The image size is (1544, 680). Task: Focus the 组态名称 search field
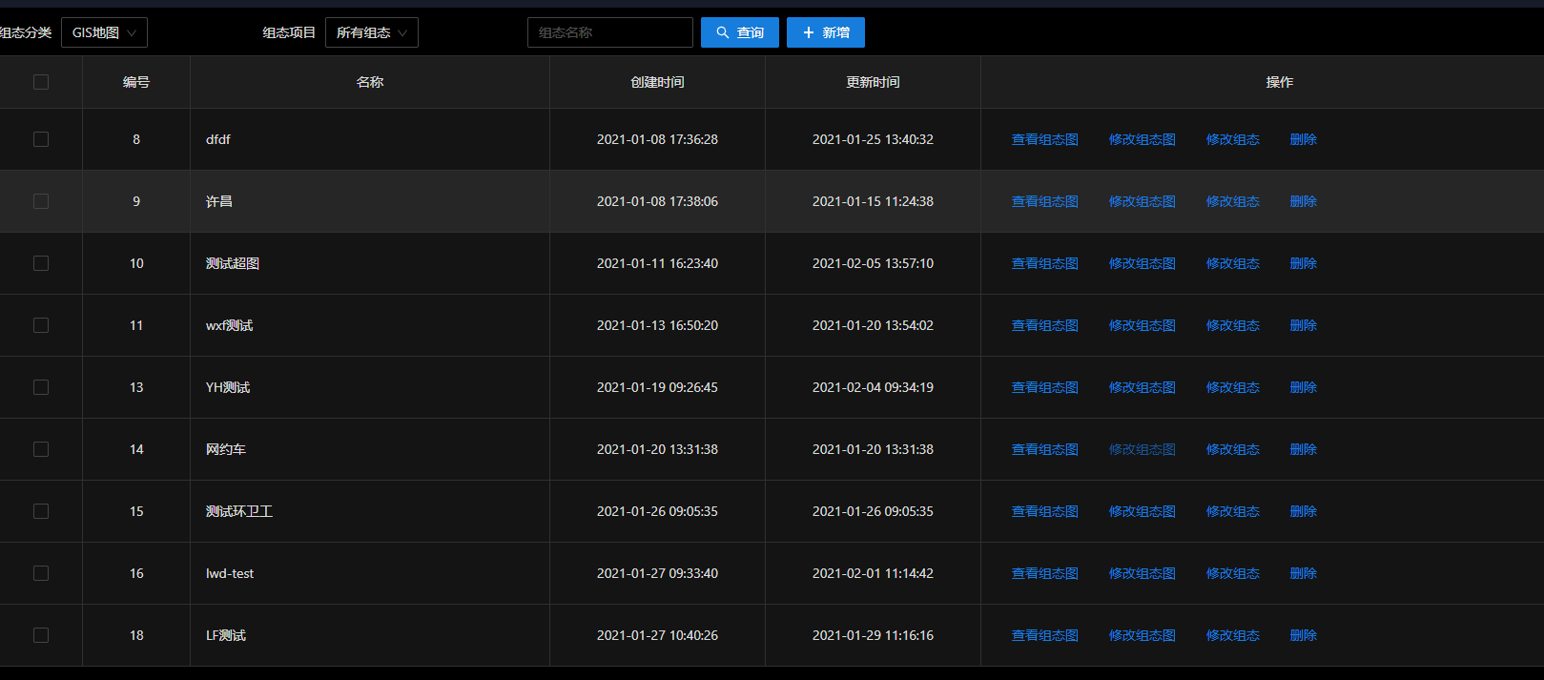pos(610,32)
